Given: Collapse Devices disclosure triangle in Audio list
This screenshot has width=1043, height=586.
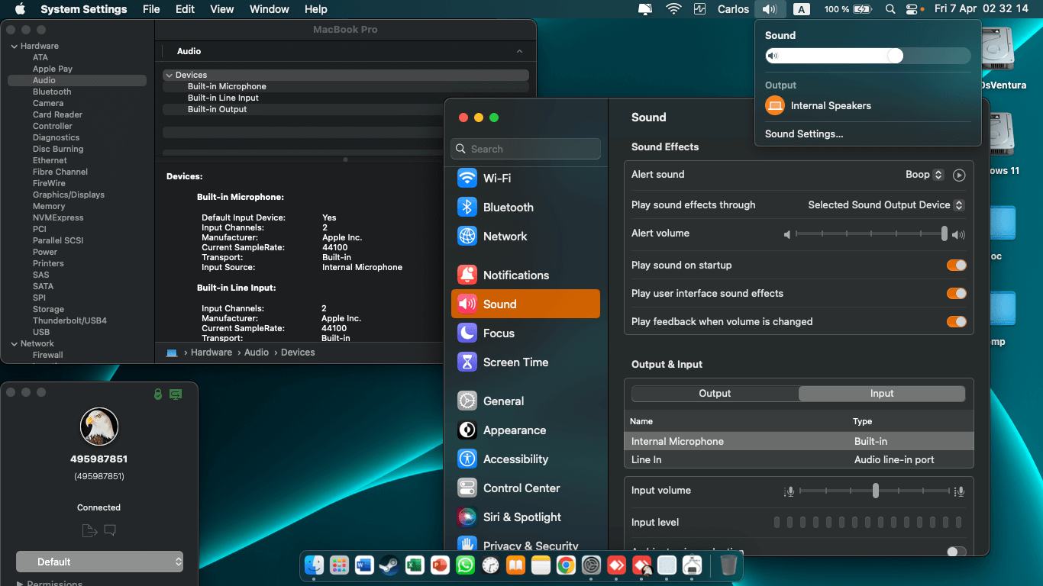Looking at the screenshot, I should click(169, 76).
